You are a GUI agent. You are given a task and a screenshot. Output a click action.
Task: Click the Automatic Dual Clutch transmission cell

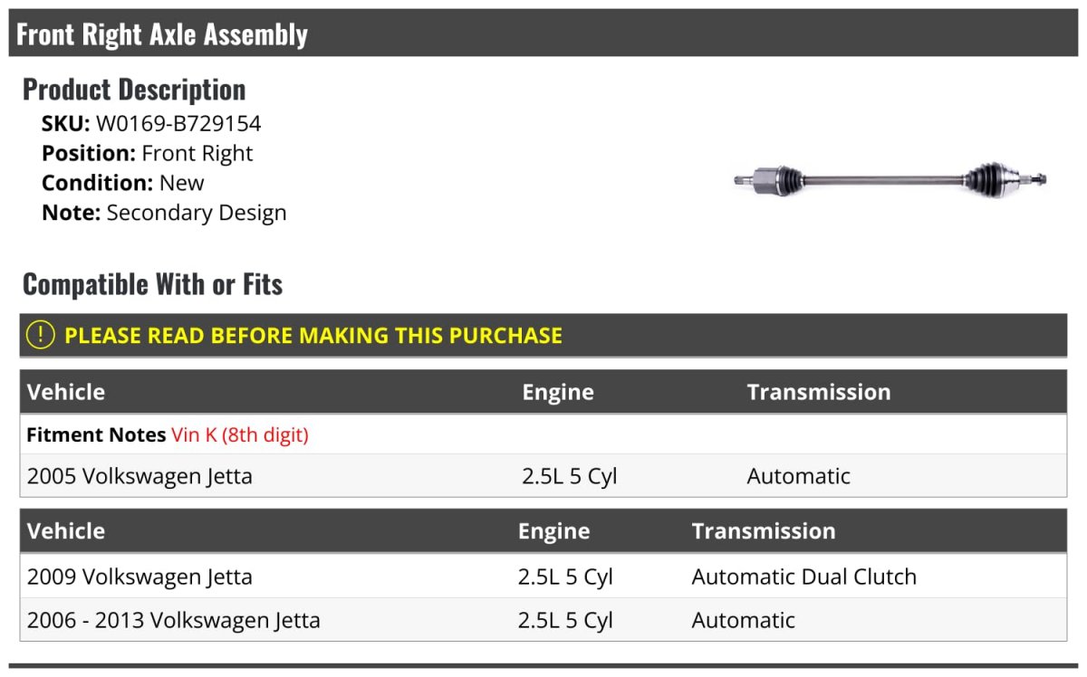(x=804, y=577)
